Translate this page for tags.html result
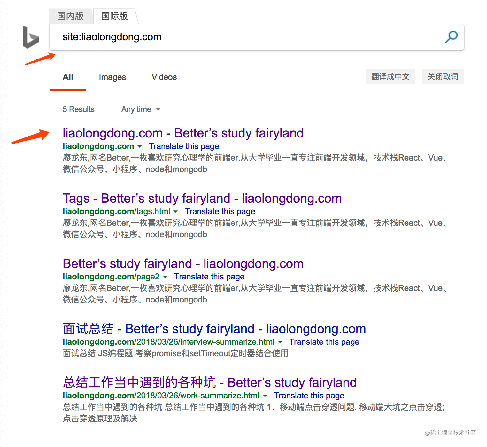487x447 pixels. pyautogui.click(x=220, y=211)
